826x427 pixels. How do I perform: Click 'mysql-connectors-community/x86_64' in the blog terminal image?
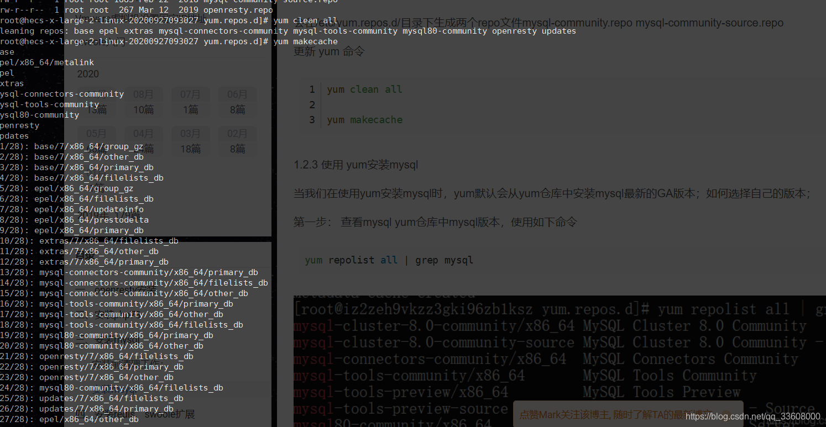(x=430, y=359)
